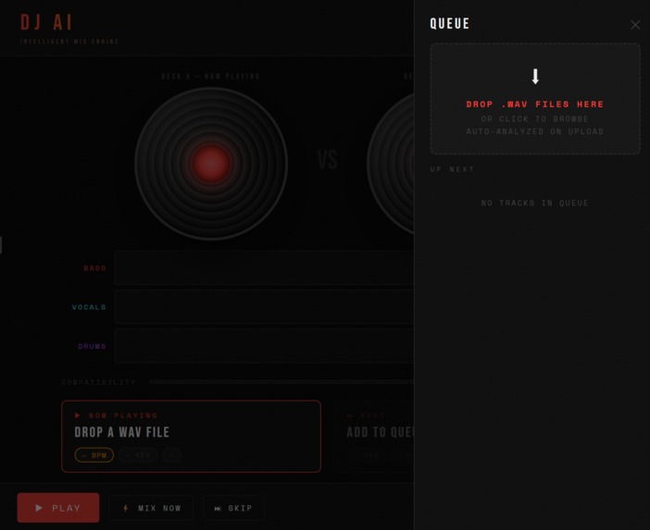Screen dimensions: 650x530
Task: Click the Deck B vinyl record
Action: click(391, 164)
